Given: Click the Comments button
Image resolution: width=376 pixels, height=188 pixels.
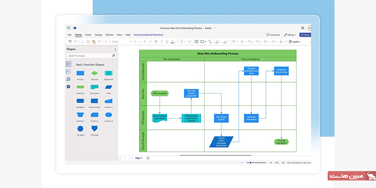Looking at the screenshot, I should 273,35.
